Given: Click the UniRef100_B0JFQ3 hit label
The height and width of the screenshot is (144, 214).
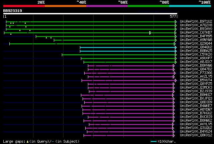Looking at the screenshot, I should (196, 99).
